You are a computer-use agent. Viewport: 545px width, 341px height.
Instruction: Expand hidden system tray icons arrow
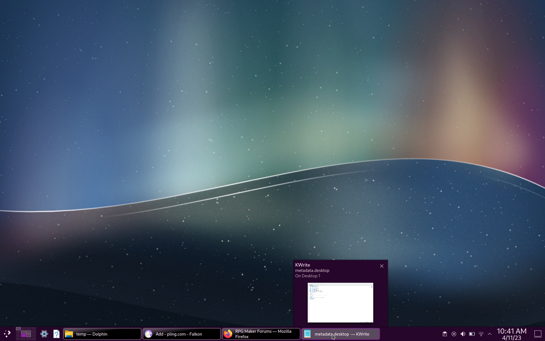click(x=490, y=334)
